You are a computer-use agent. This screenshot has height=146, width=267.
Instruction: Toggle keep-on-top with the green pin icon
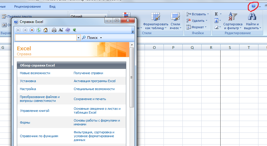(75, 30)
